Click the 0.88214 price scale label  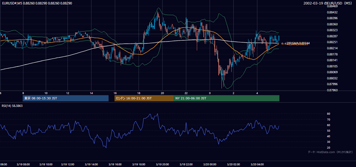(332, 48)
